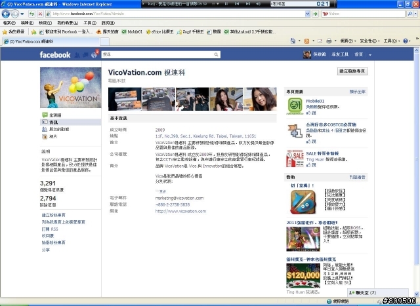
Task: Open the 聊天室 (7) chat bar
Action: pyautogui.click(x=378, y=293)
